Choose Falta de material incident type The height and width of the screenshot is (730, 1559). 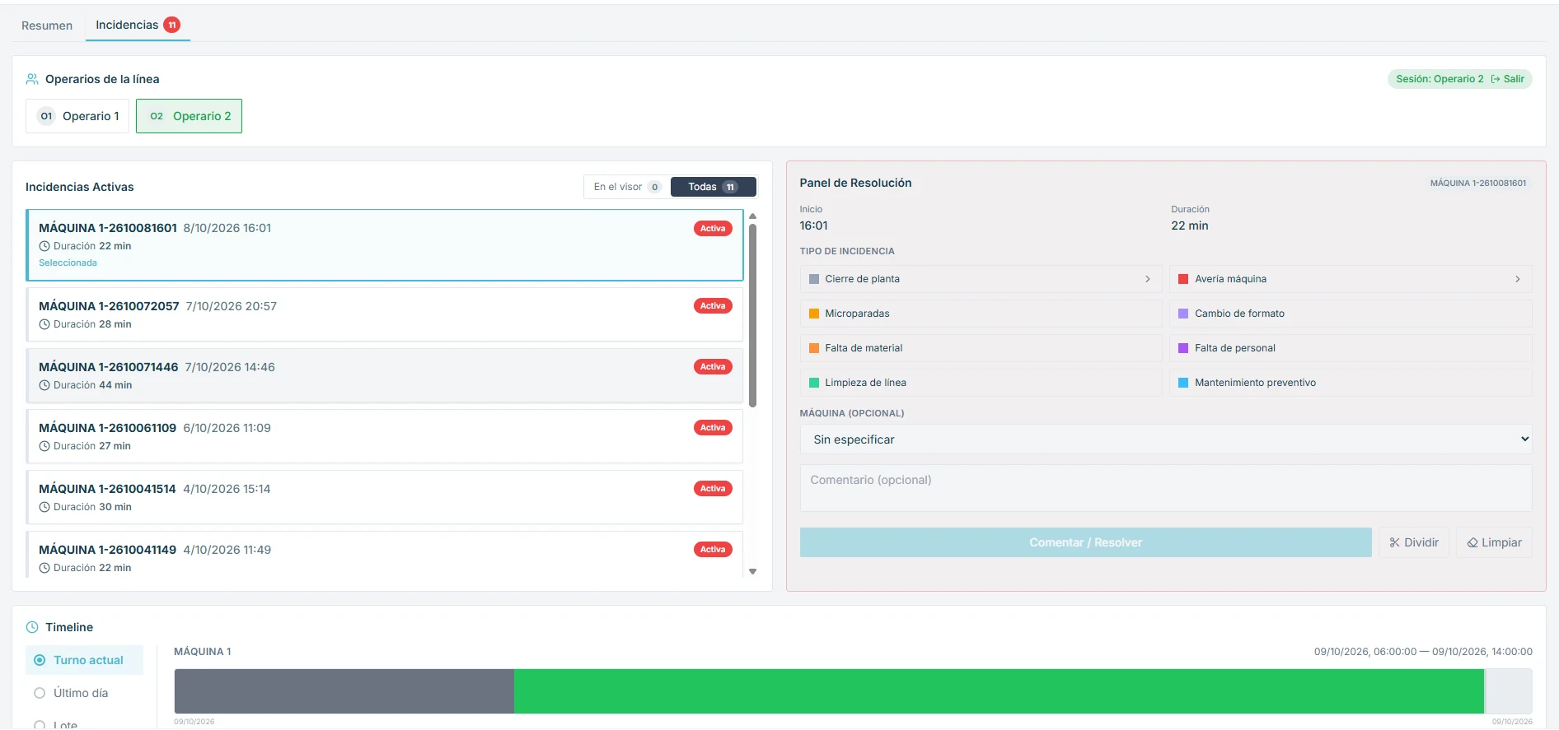point(981,348)
